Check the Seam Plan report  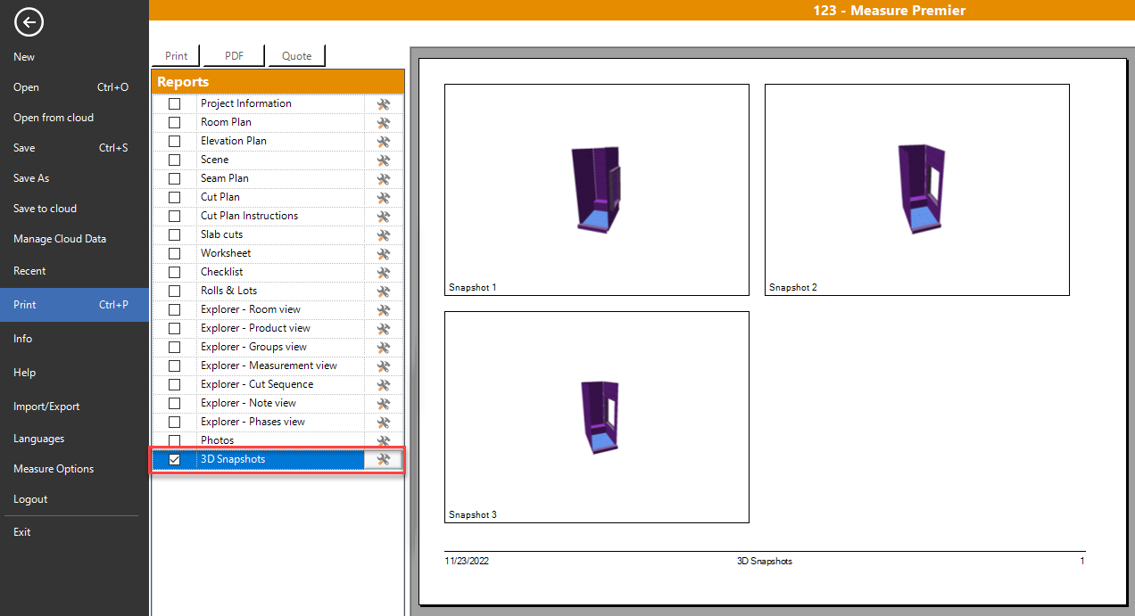(174, 178)
